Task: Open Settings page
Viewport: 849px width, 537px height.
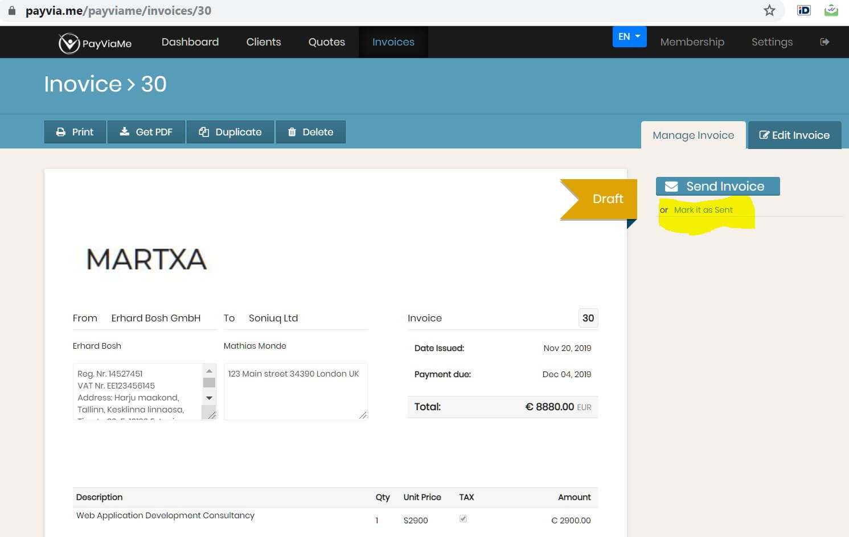Action: (772, 42)
